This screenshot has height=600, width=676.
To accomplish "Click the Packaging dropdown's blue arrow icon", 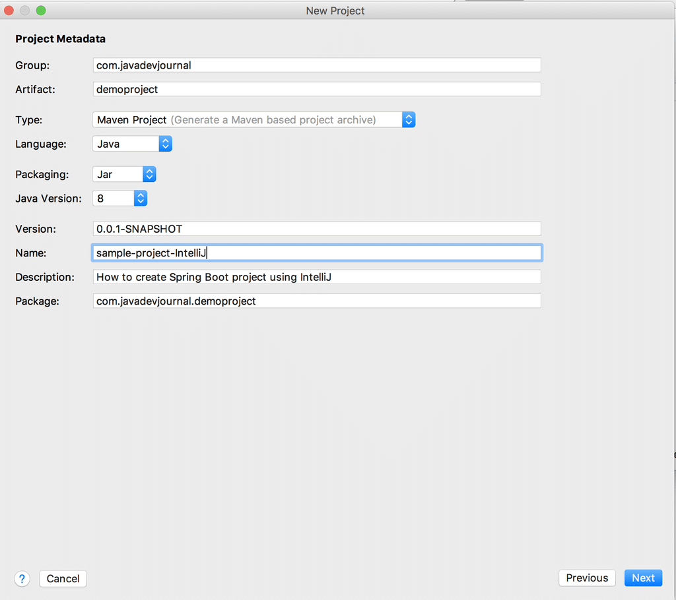I will click(x=149, y=175).
